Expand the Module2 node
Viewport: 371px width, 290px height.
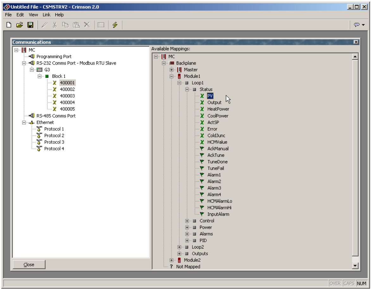point(171,260)
